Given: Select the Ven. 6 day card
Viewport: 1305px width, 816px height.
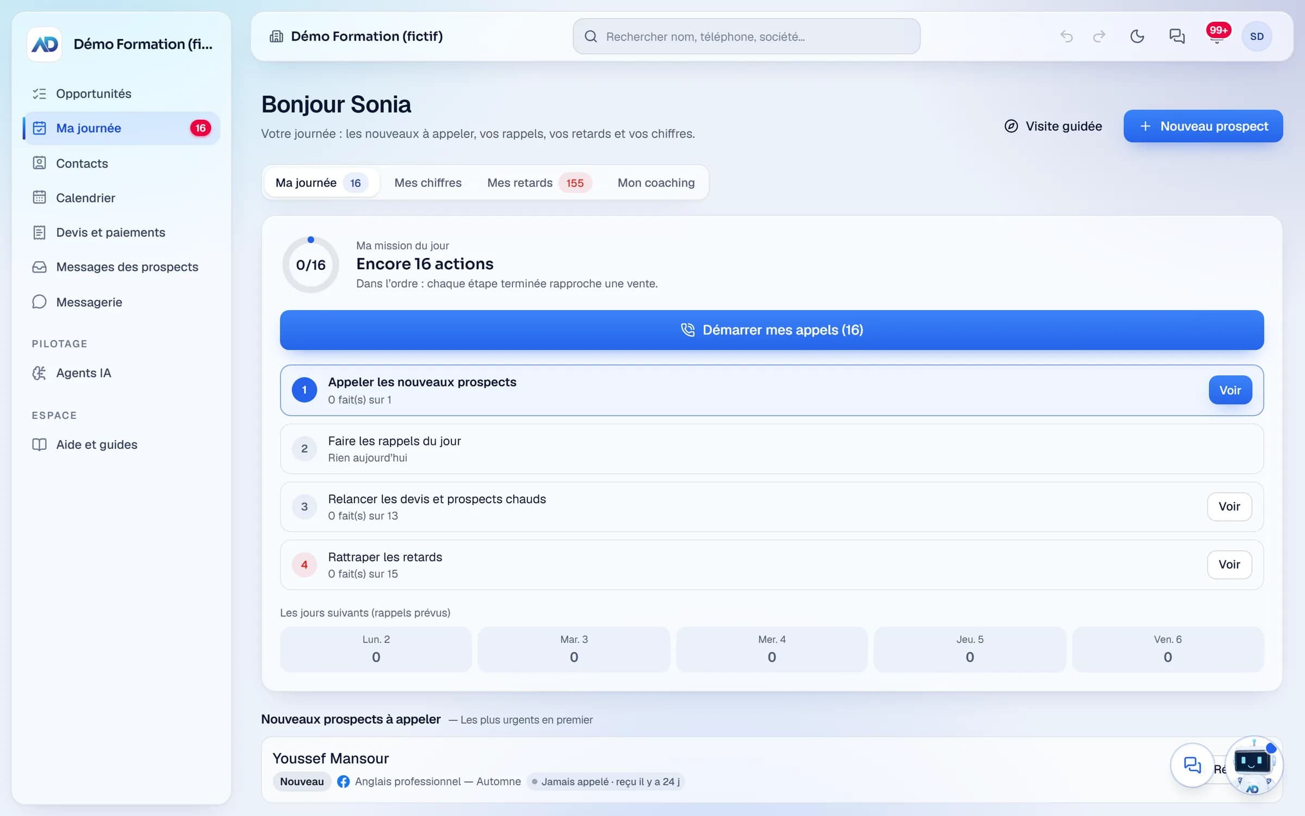Looking at the screenshot, I should pyautogui.click(x=1167, y=650).
